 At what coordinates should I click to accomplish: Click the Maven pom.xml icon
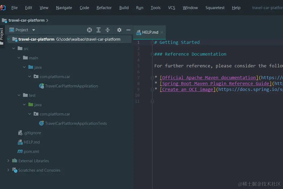tap(20, 151)
